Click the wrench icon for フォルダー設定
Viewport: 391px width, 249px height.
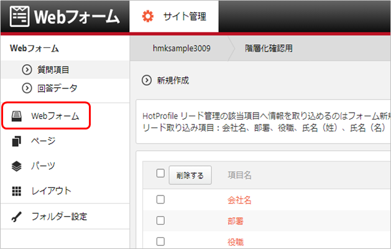16,217
